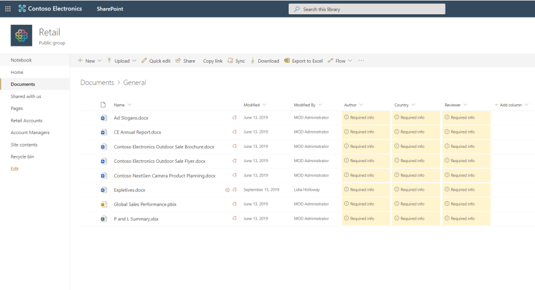
Task: Open the toolbar ellipsis overflow menu
Action: [361, 61]
